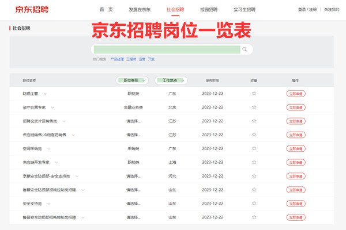The height and width of the screenshot is (230, 346).
Task: Open the 工作地点 filter dropdown
Action: pos(171,80)
